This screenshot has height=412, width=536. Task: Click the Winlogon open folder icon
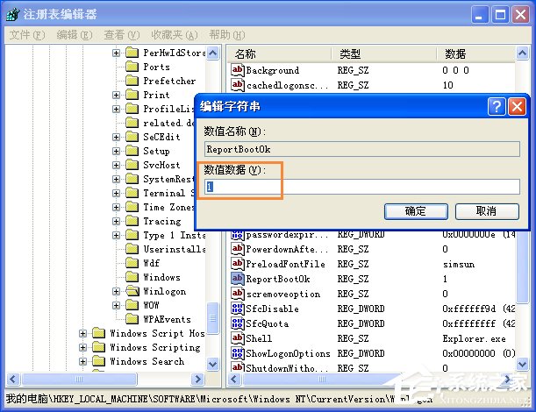(x=132, y=291)
